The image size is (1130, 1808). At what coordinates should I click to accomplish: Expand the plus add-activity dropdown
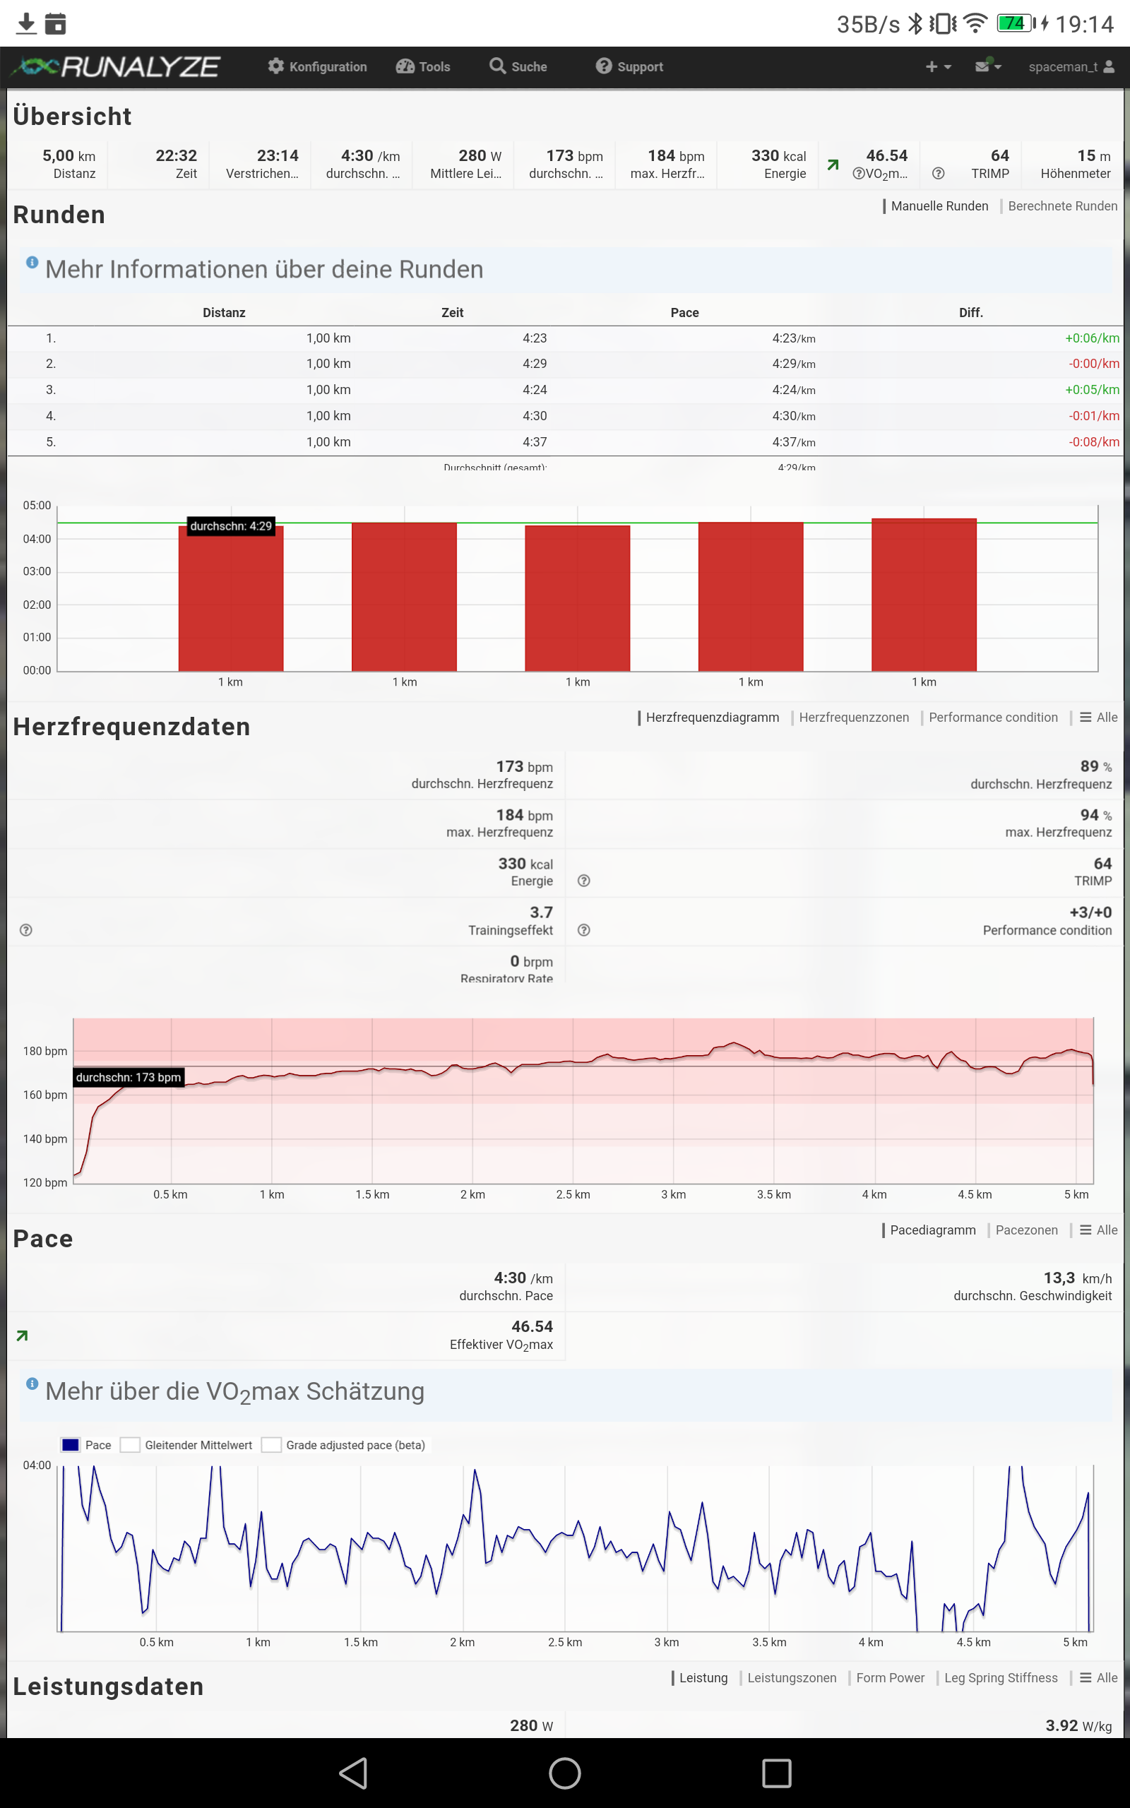[938, 66]
